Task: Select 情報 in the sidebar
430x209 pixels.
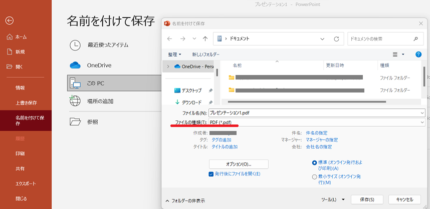Action: click(20, 88)
